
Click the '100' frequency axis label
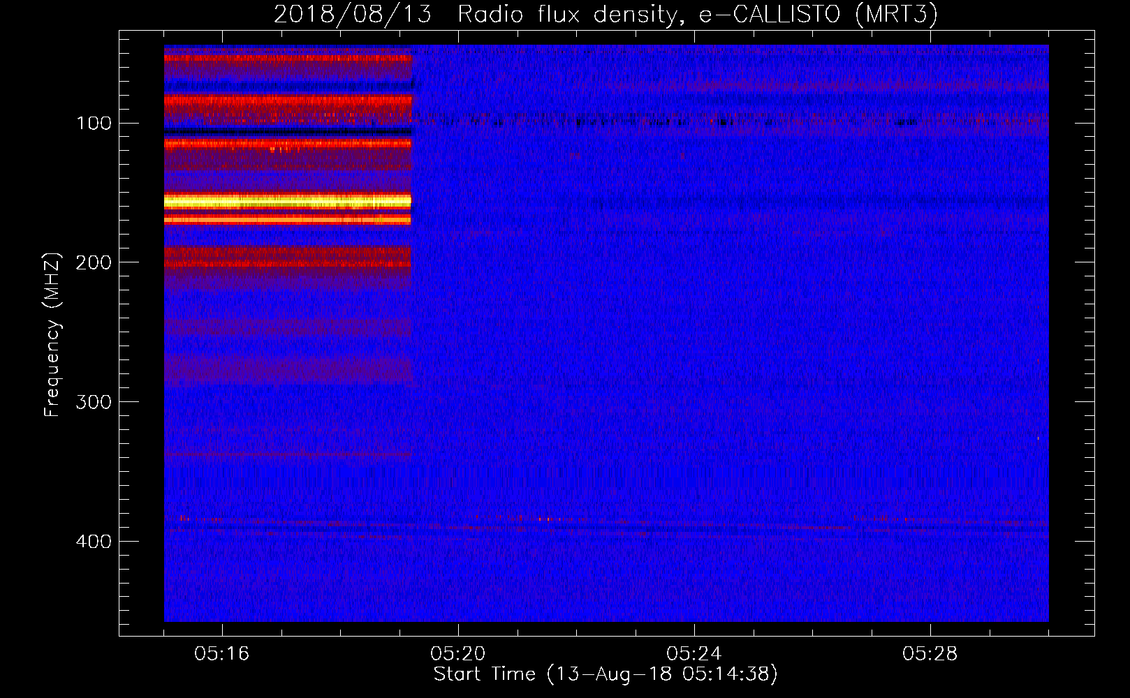(94, 124)
